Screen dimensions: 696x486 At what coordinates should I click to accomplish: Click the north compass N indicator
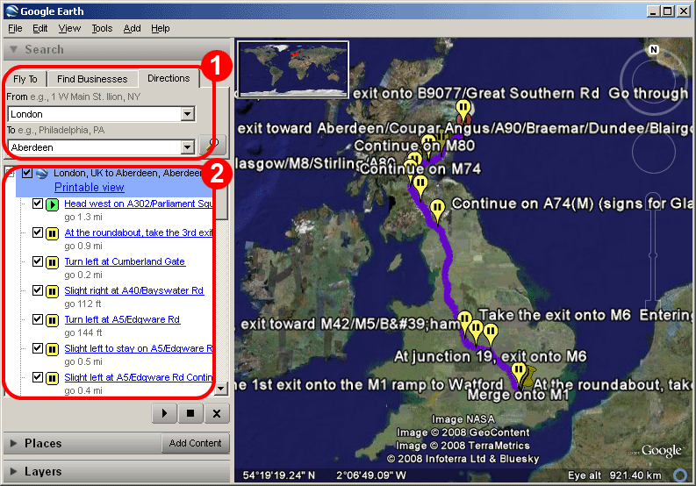(653, 50)
